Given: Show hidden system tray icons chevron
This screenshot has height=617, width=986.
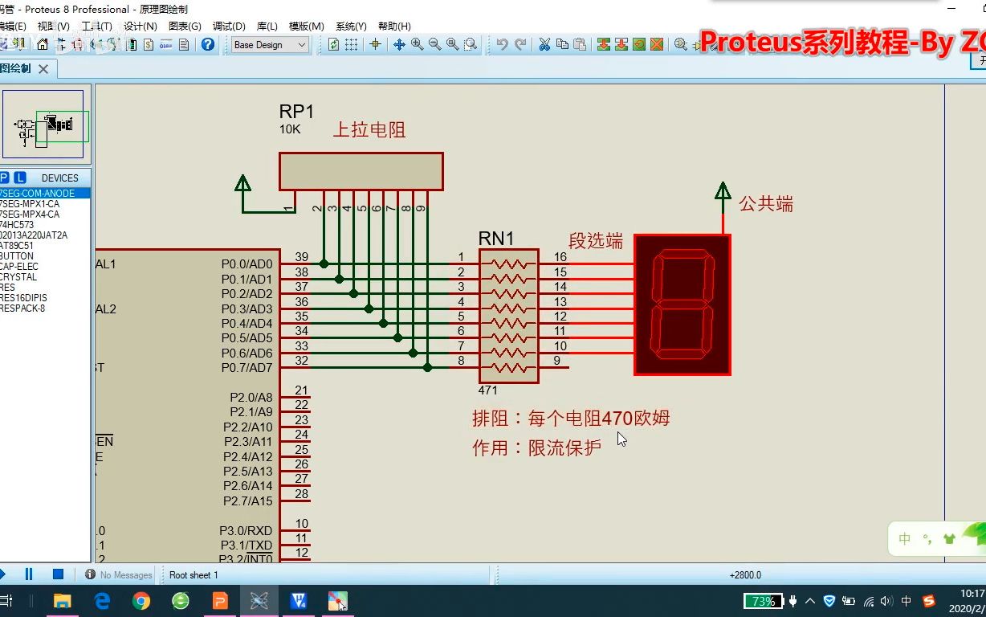Looking at the screenshot, I should pyautogui.click(x=810, y=601).
